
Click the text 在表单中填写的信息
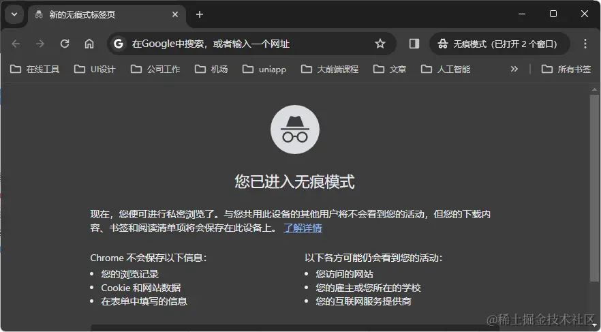pyautogui.click(x=144, y=302)
